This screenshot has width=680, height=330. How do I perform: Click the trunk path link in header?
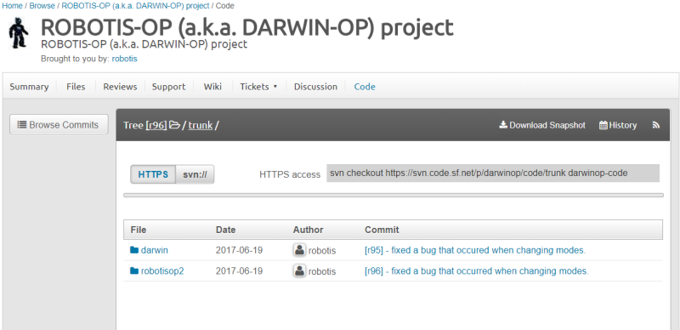click(201, 125)
